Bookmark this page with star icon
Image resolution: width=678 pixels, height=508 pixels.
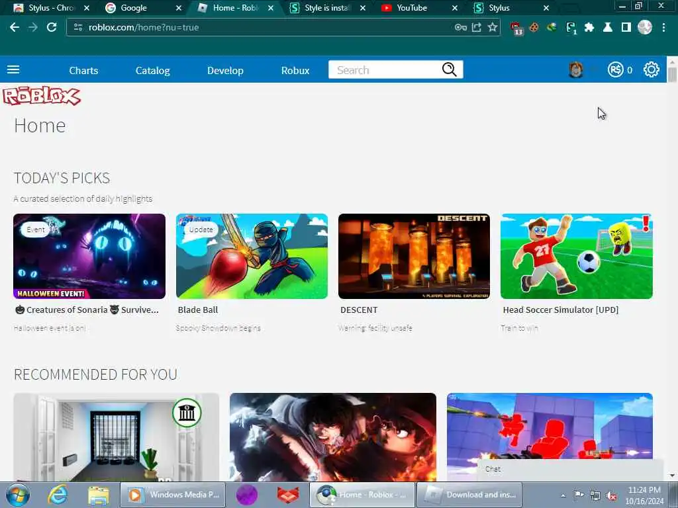pyautogui.click(x=492, y=27)
